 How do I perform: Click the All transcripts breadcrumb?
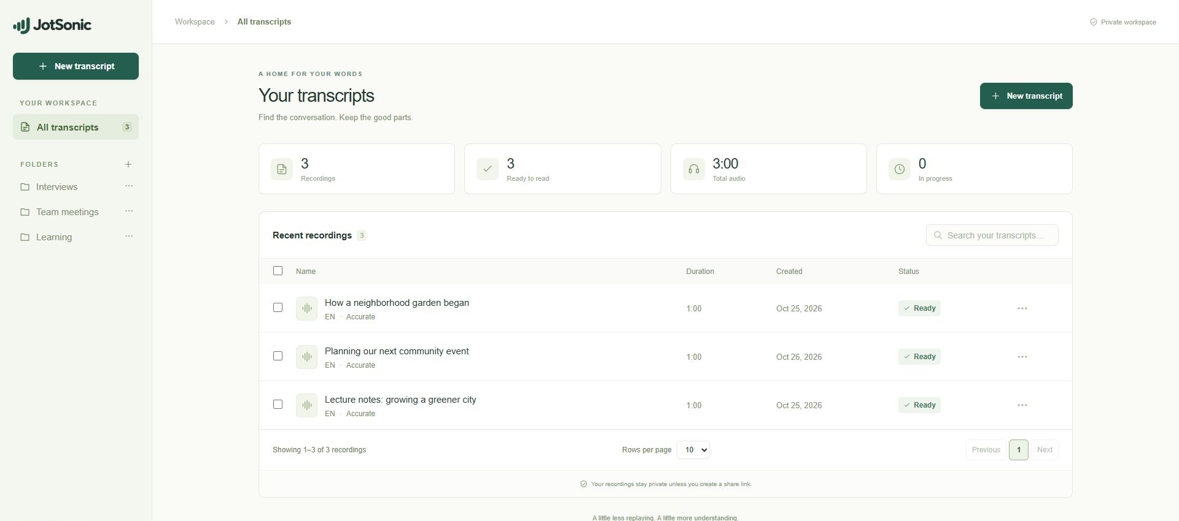point(264,22)
